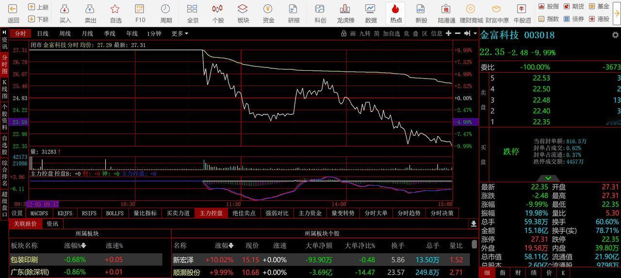Switch to 日线 daily chart tab
This screenshot has width=621, height=278.
[x=43, y=33]
